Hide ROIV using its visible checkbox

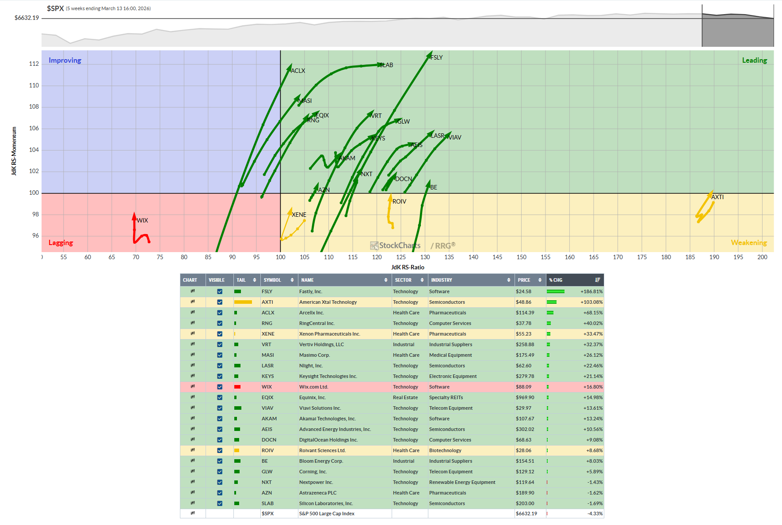220,450
